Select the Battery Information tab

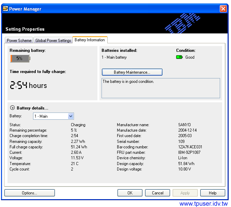pos(90,40)
